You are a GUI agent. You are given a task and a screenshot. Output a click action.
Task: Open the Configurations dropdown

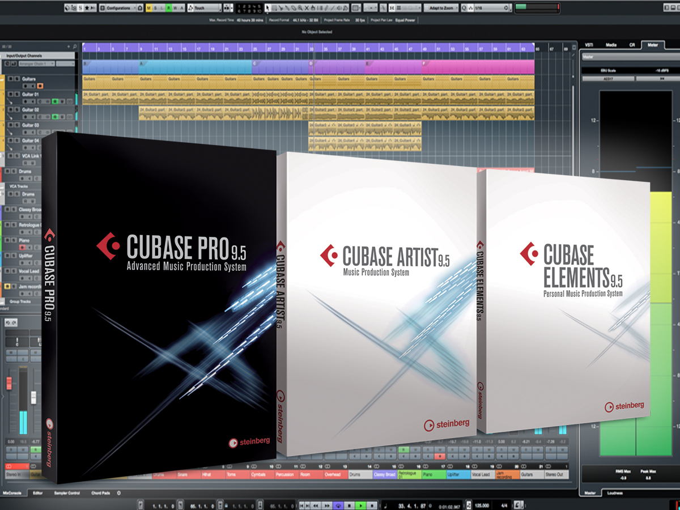point(120,8)
